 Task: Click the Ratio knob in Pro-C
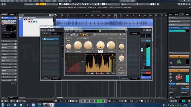click(88, 45)
